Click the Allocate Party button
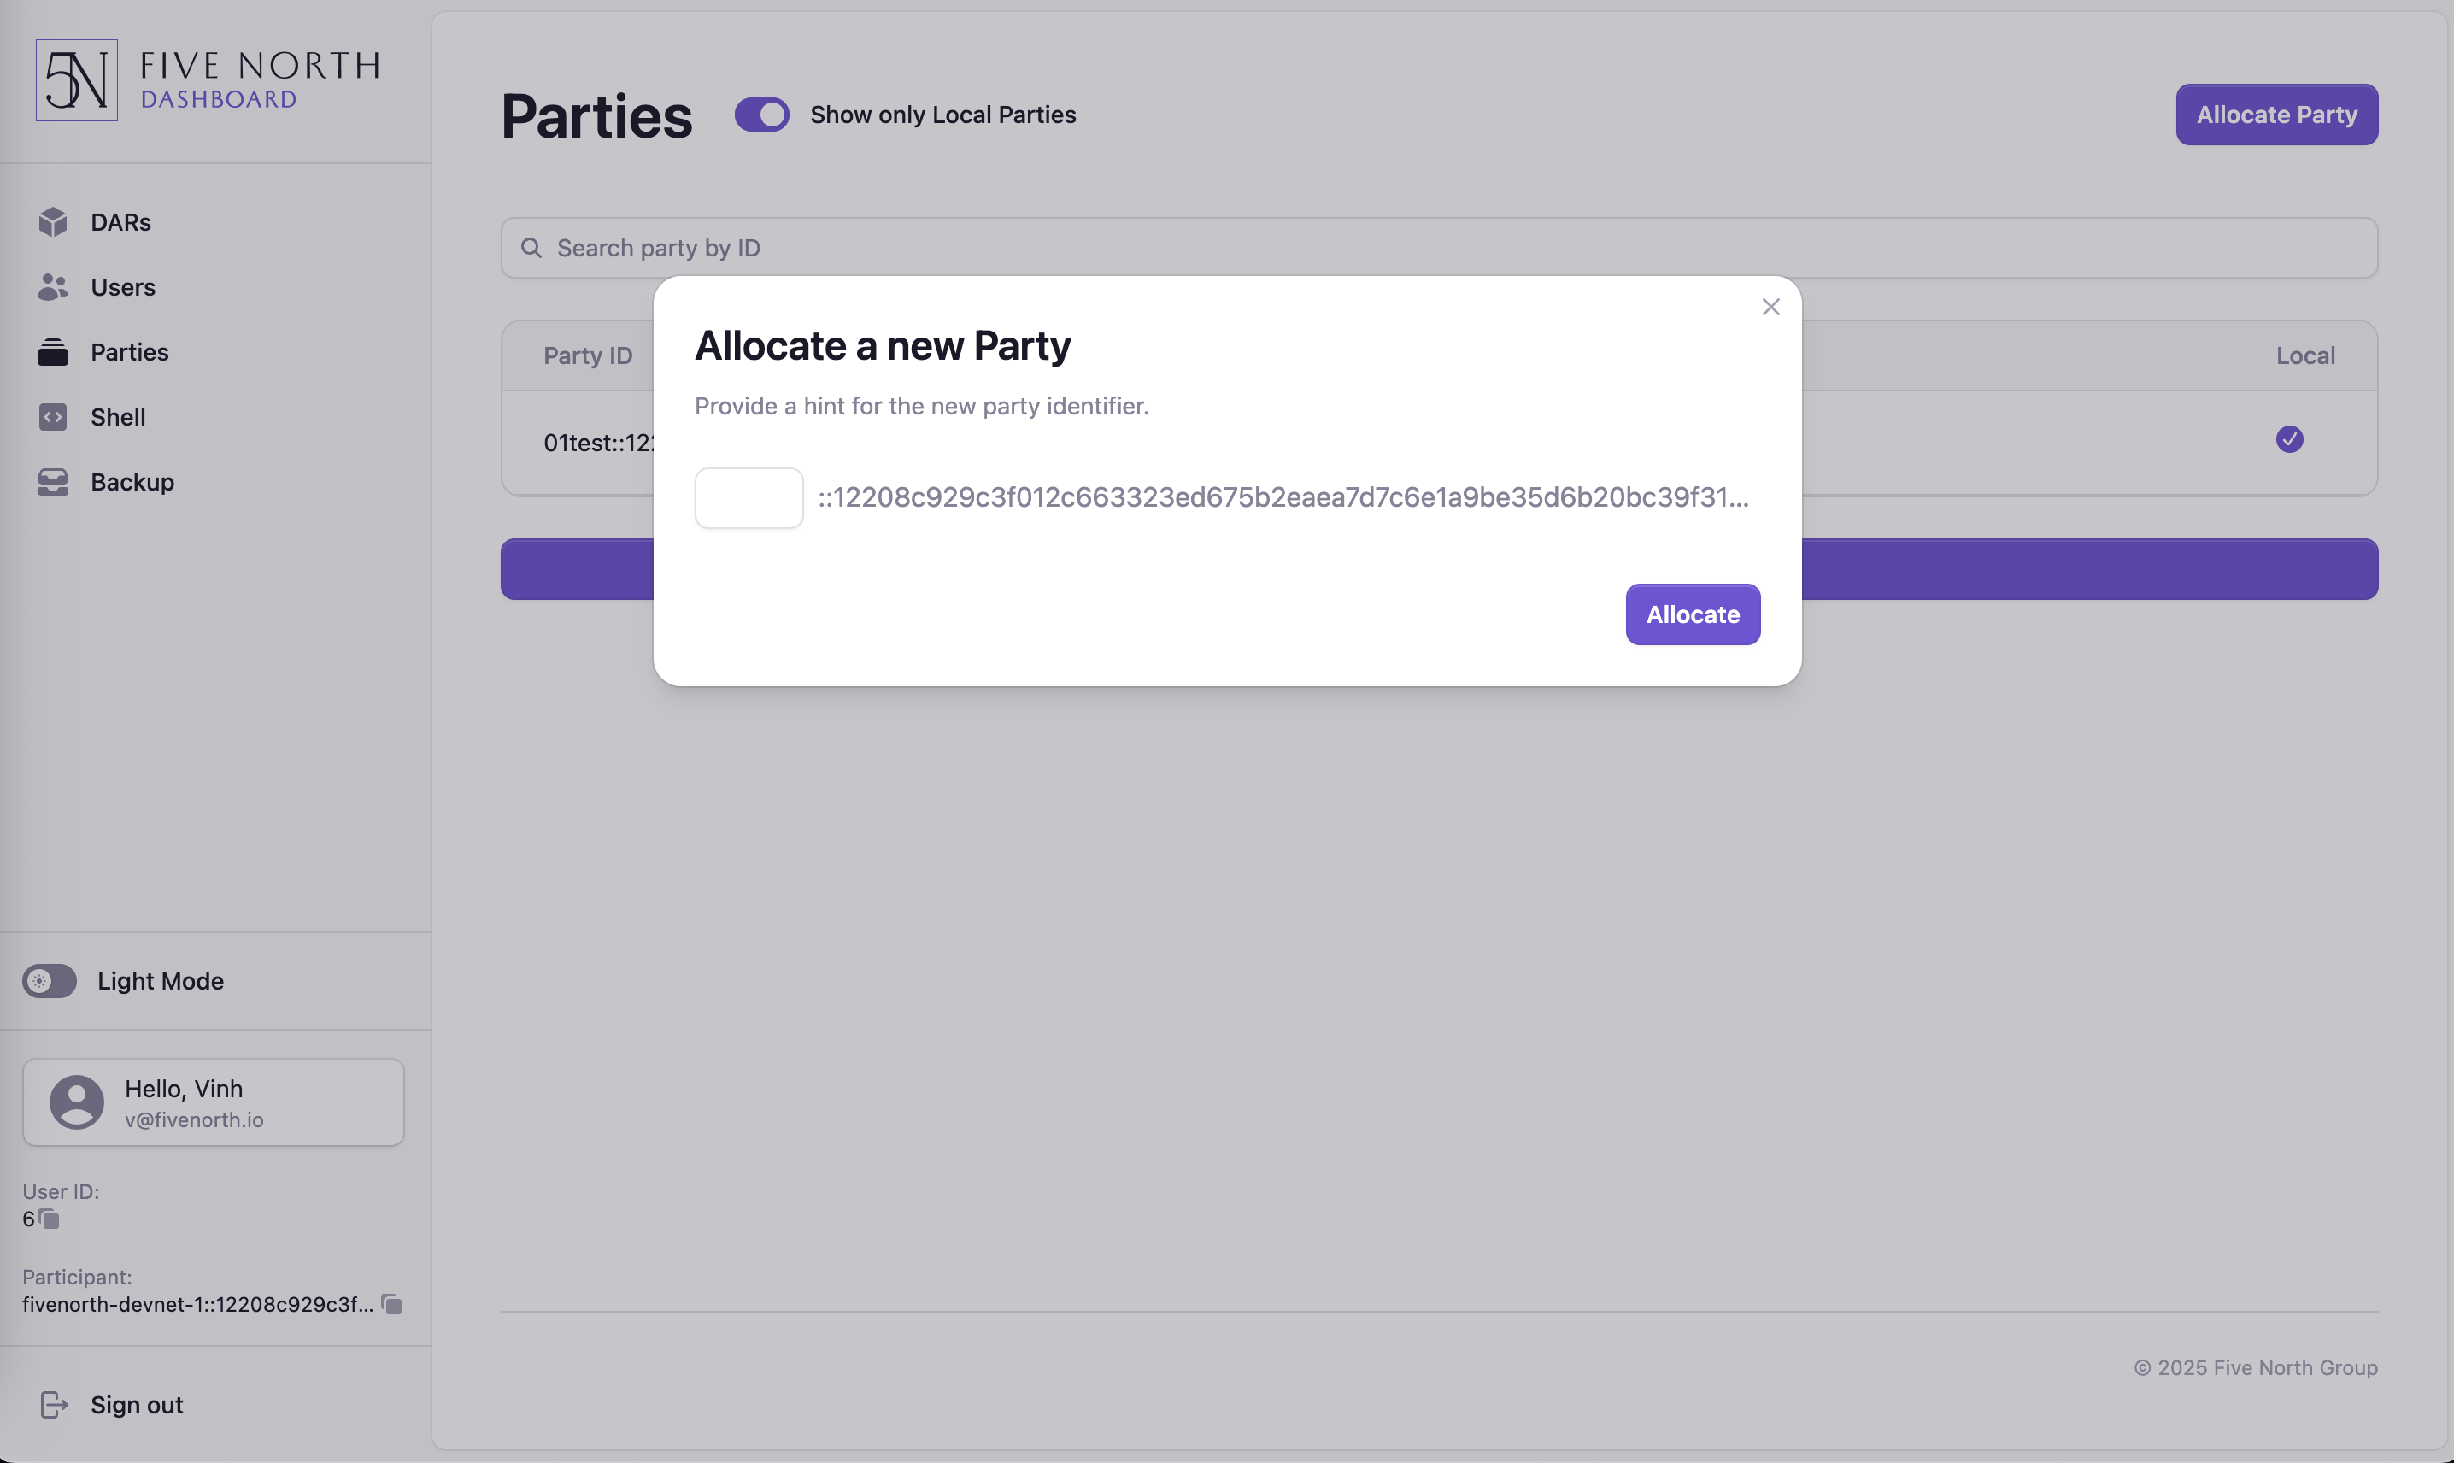The image size is (2454, 1463). [x=2276, y=115]
